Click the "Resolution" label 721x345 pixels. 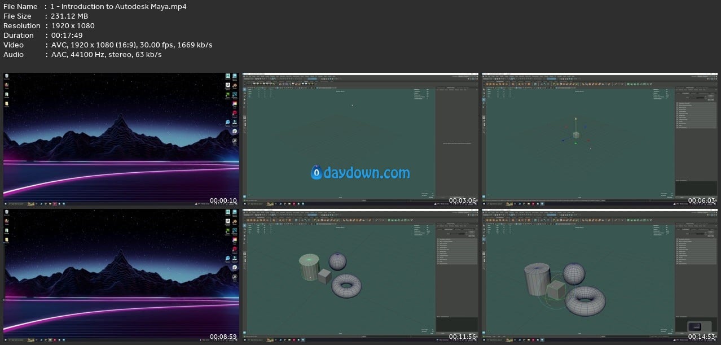tap(22, 26)
